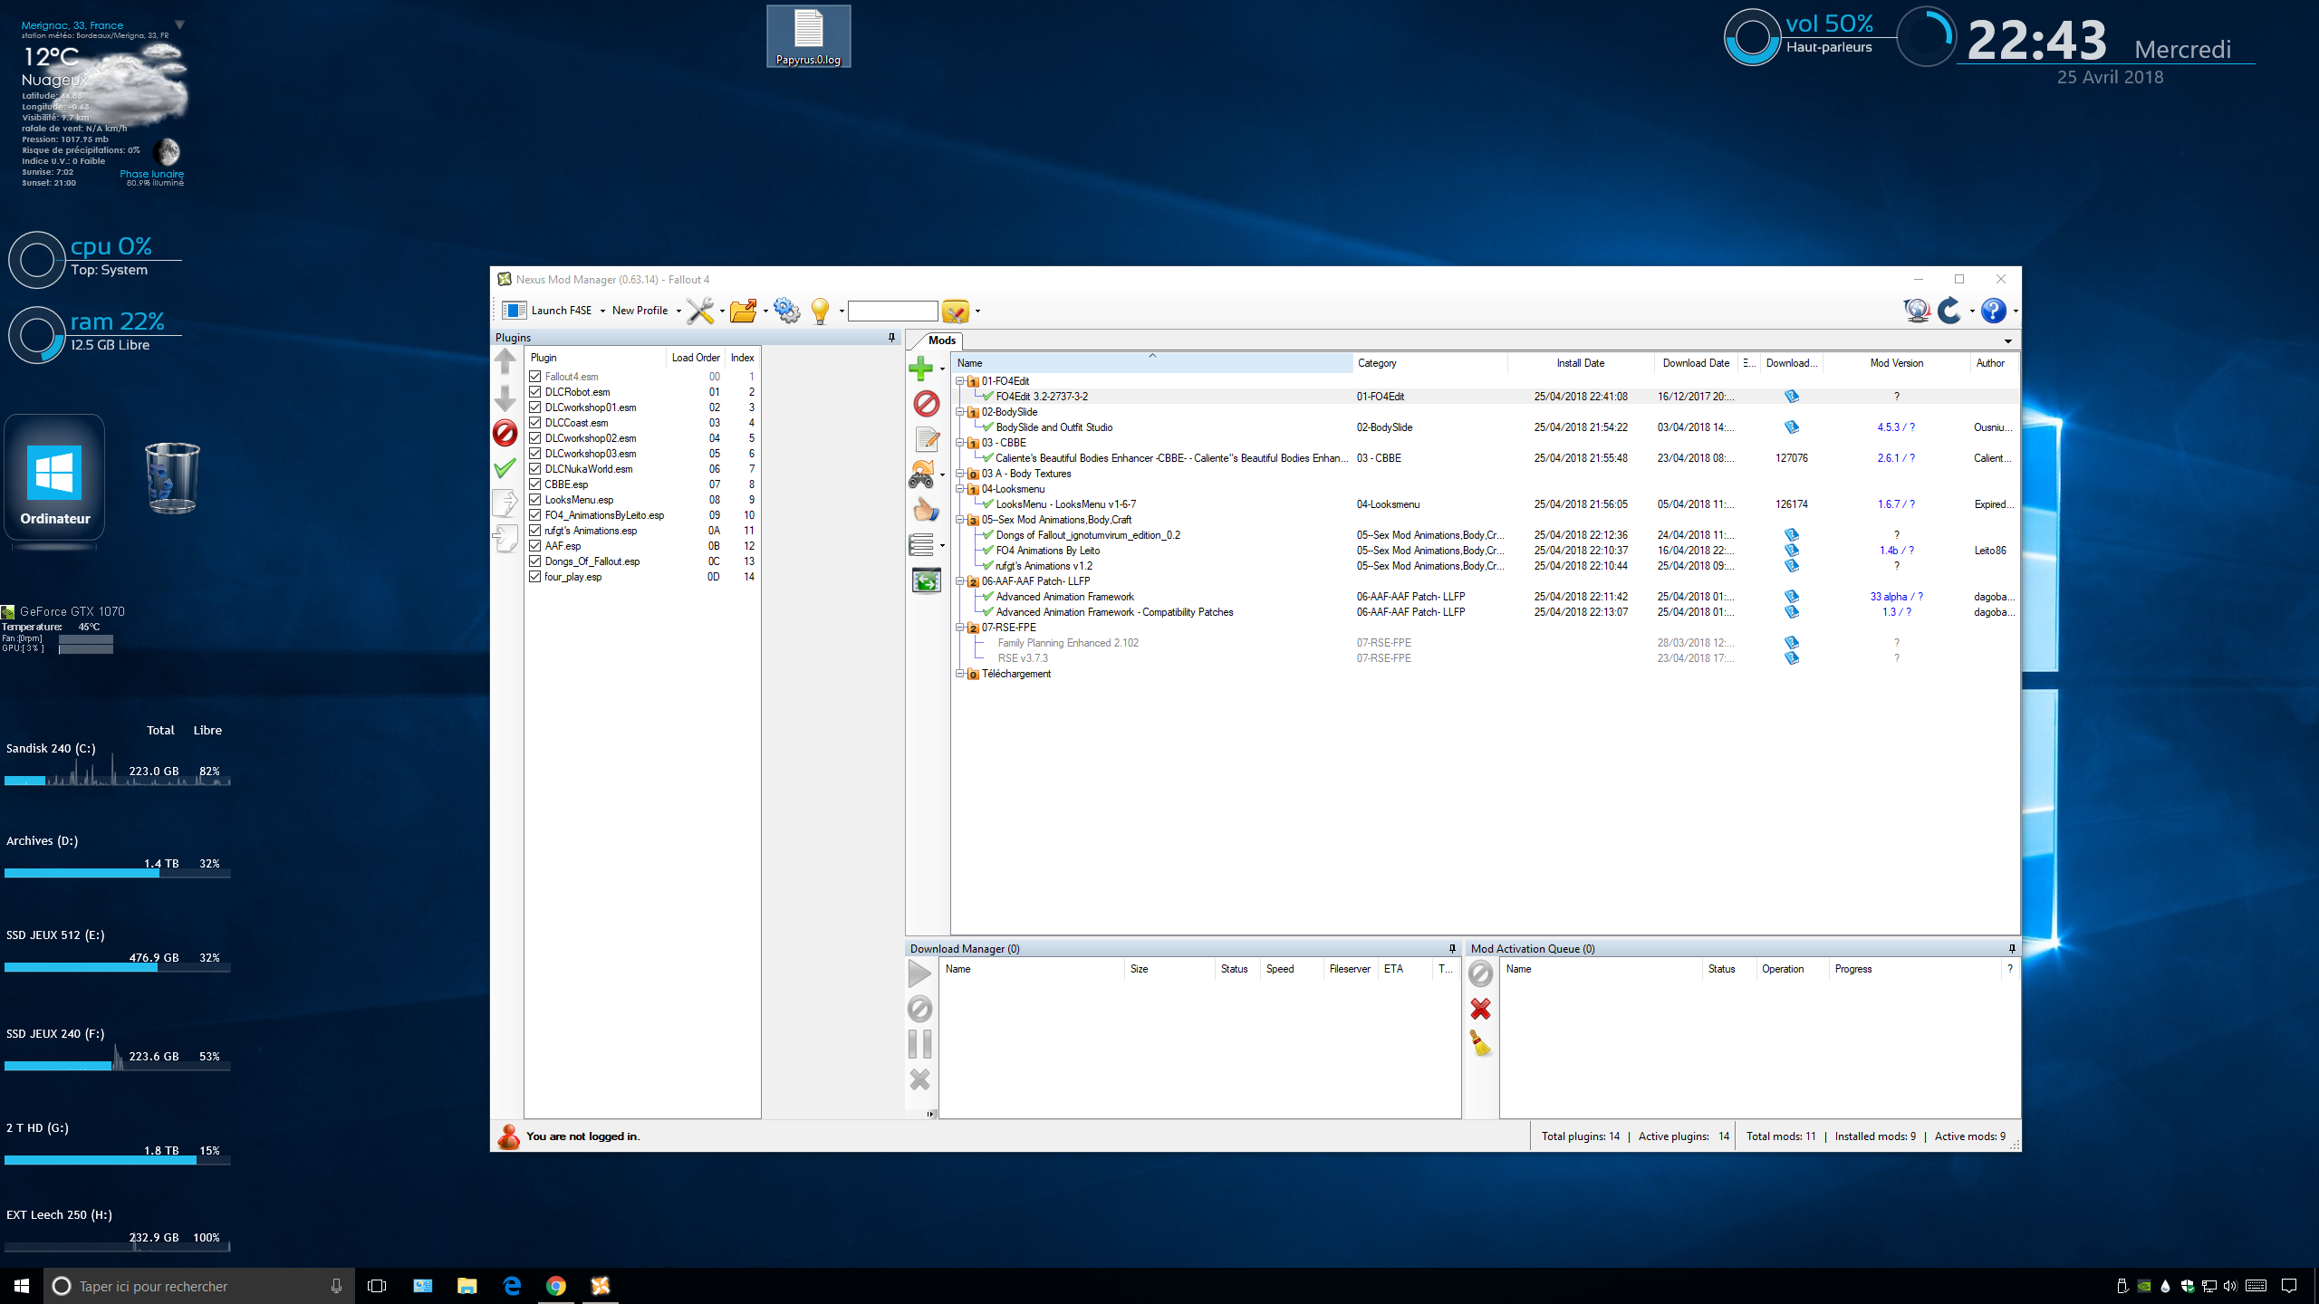Screen dimensions: 2319x1304
Task: Click green checkmark enable-all-plugins icon
Action: pos(505,468)
